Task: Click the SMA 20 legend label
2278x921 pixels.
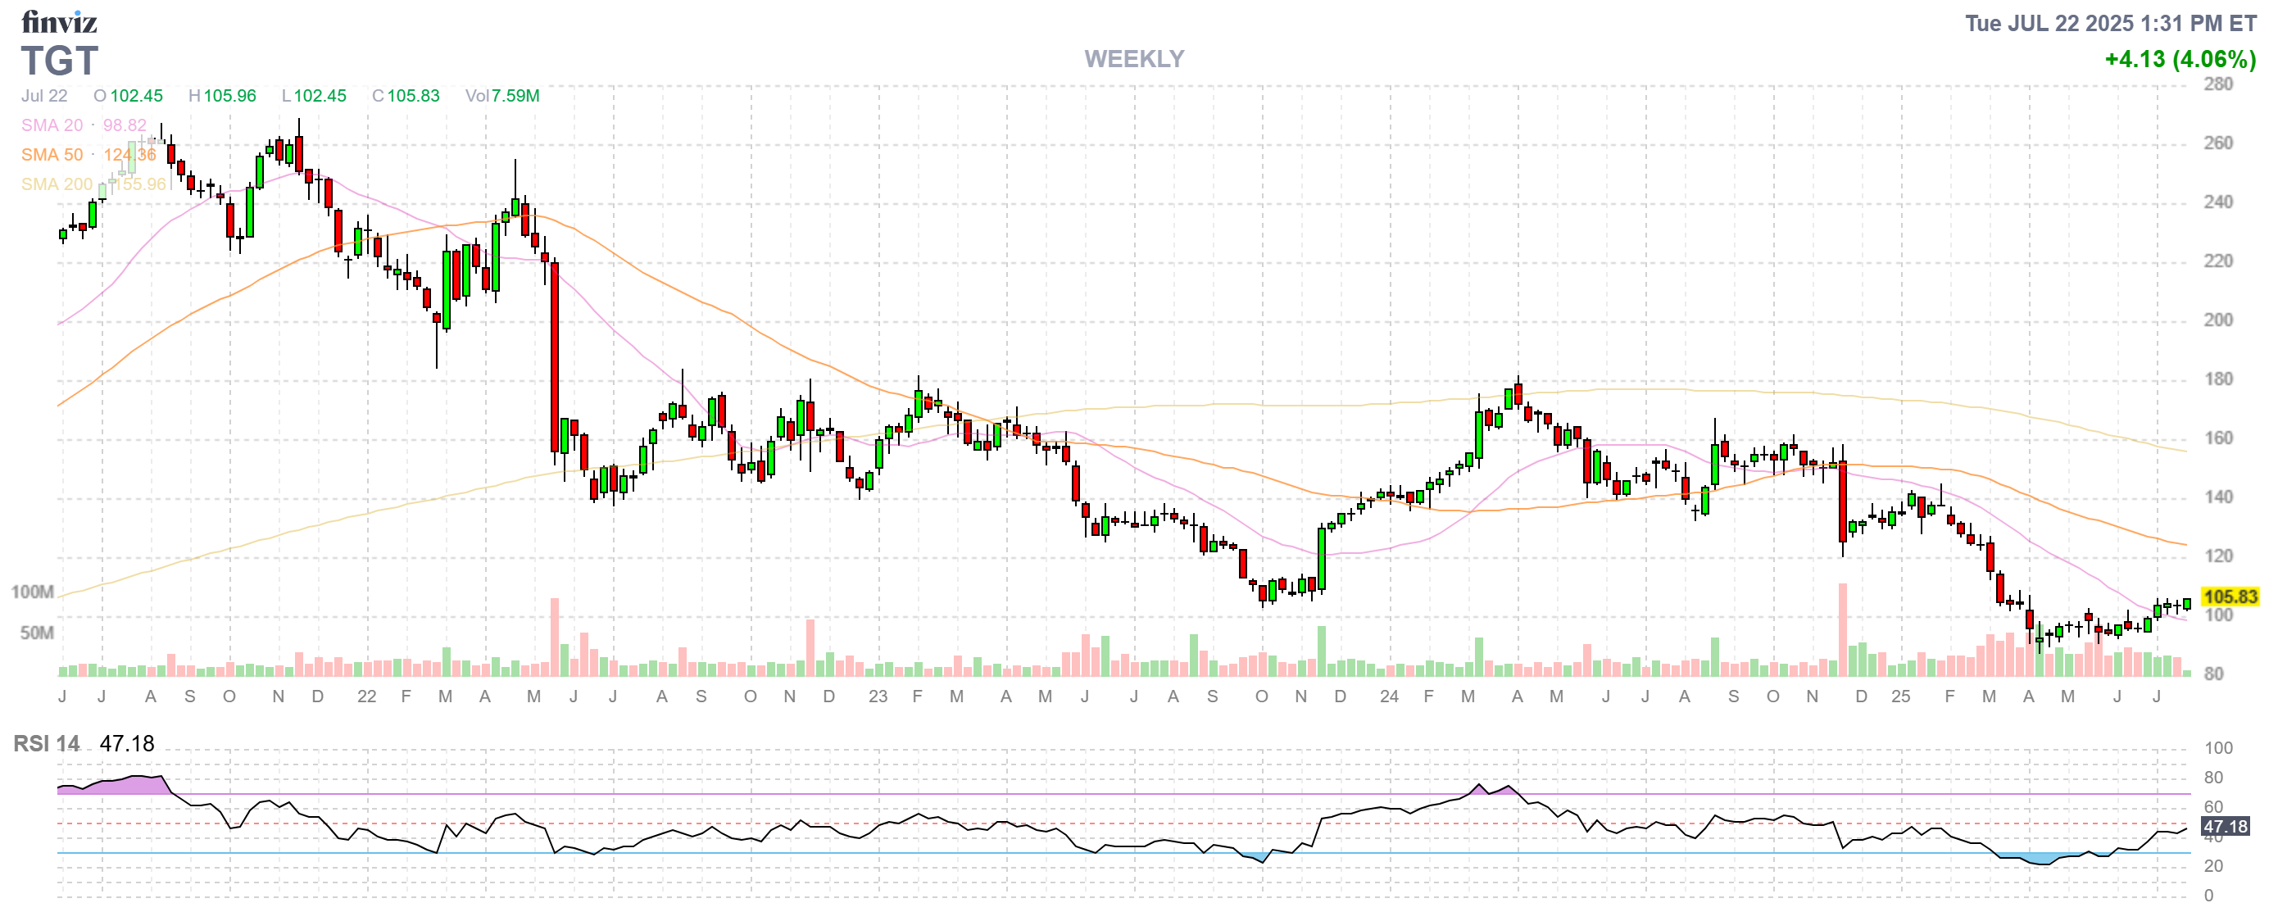Action: (x=52, y=125)
